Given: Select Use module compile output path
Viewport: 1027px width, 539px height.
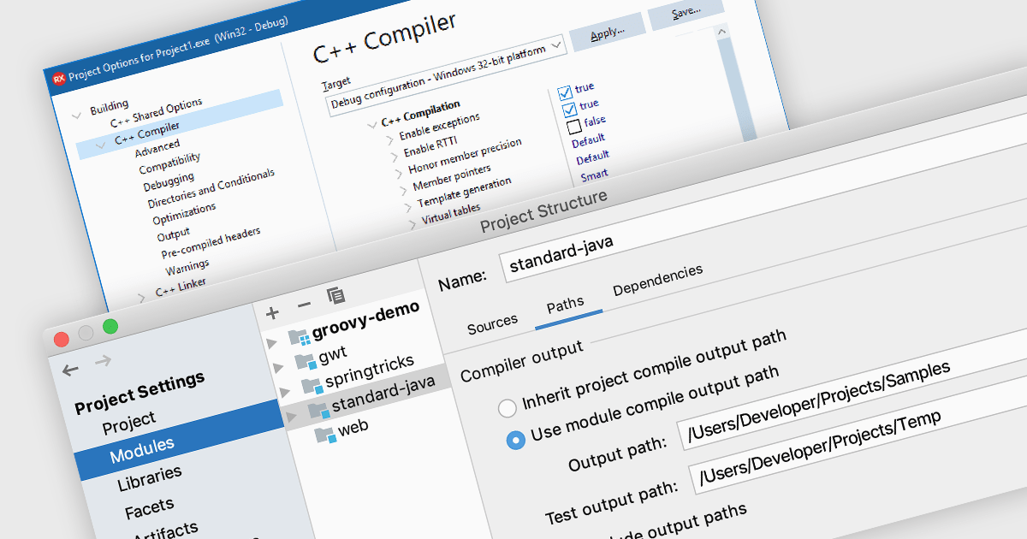Looking at the screenshot, I should coord(515,440).
